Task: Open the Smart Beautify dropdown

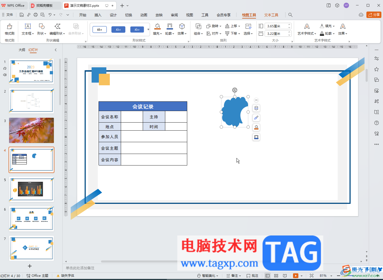Action: click(208, 276)
